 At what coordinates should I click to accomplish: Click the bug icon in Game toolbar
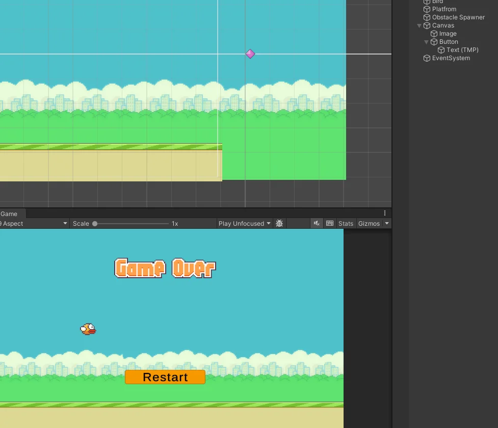279,224
